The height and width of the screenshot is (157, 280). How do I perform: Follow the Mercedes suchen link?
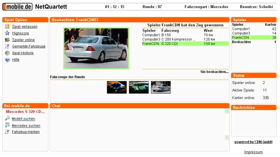pos(26,126)
